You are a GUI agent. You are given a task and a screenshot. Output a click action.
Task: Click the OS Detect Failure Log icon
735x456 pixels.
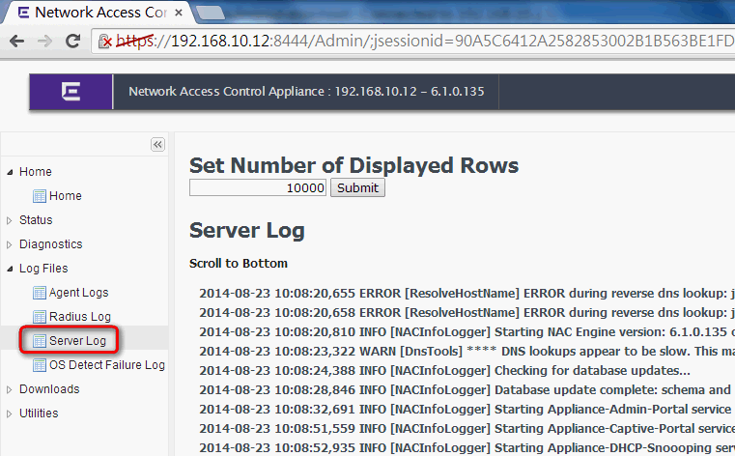coord(40,365)
